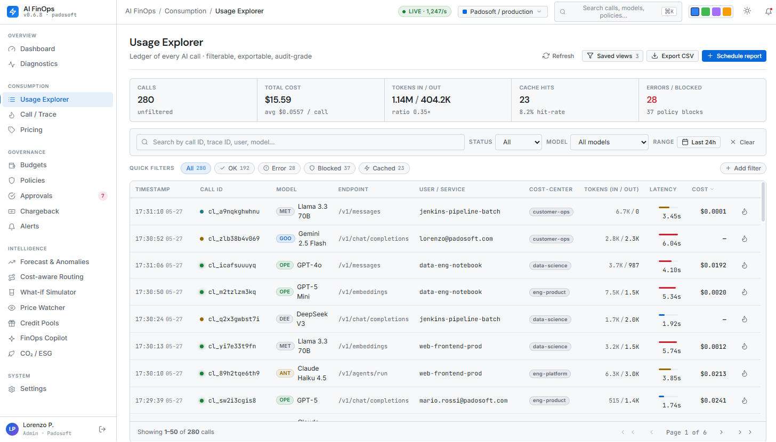The height and width of the screenshot is (442, 776).
Task: Open Settings in the sidebar
Action: pos(58,389)
